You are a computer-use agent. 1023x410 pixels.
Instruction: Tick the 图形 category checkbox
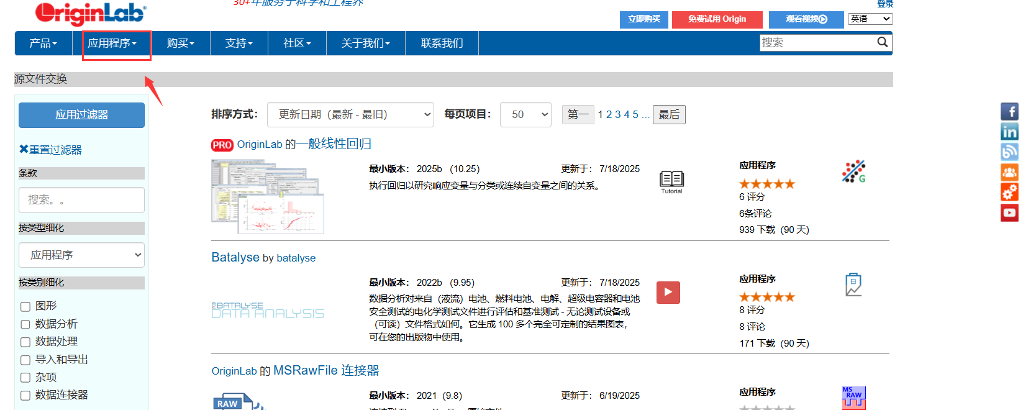[25, 306]
